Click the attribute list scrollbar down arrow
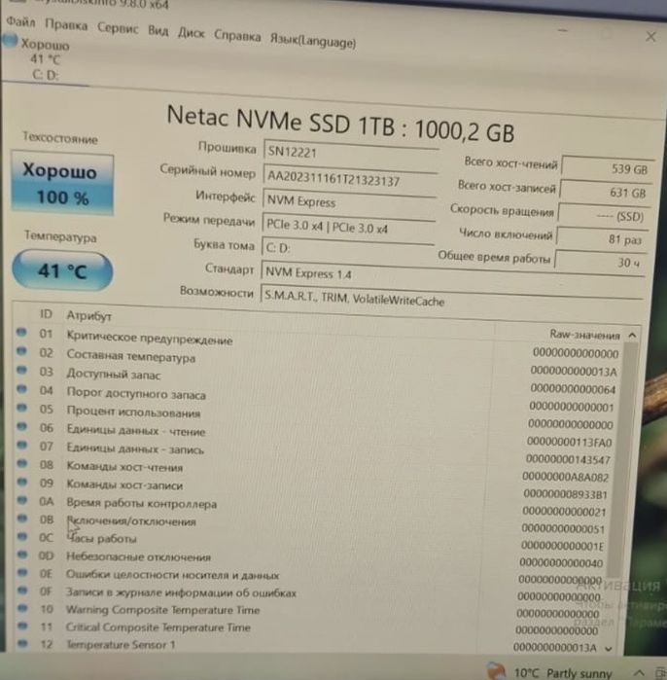This screenshot has height=680, width=667. point(609,649)
